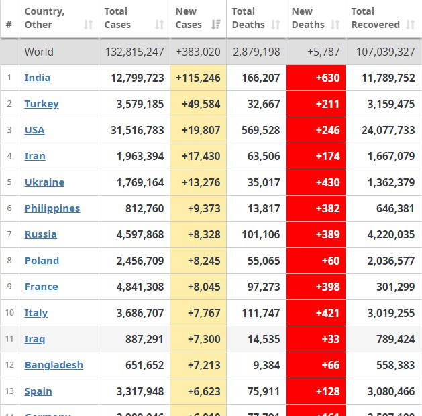422x416 pixels.
Task: Follow the USA link
Action: pyautogui.click(x=35, y=130)
